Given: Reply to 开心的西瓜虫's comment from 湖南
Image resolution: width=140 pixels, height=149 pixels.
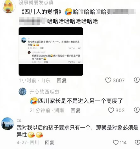Looking at the screenshot, I should (75, 111).
